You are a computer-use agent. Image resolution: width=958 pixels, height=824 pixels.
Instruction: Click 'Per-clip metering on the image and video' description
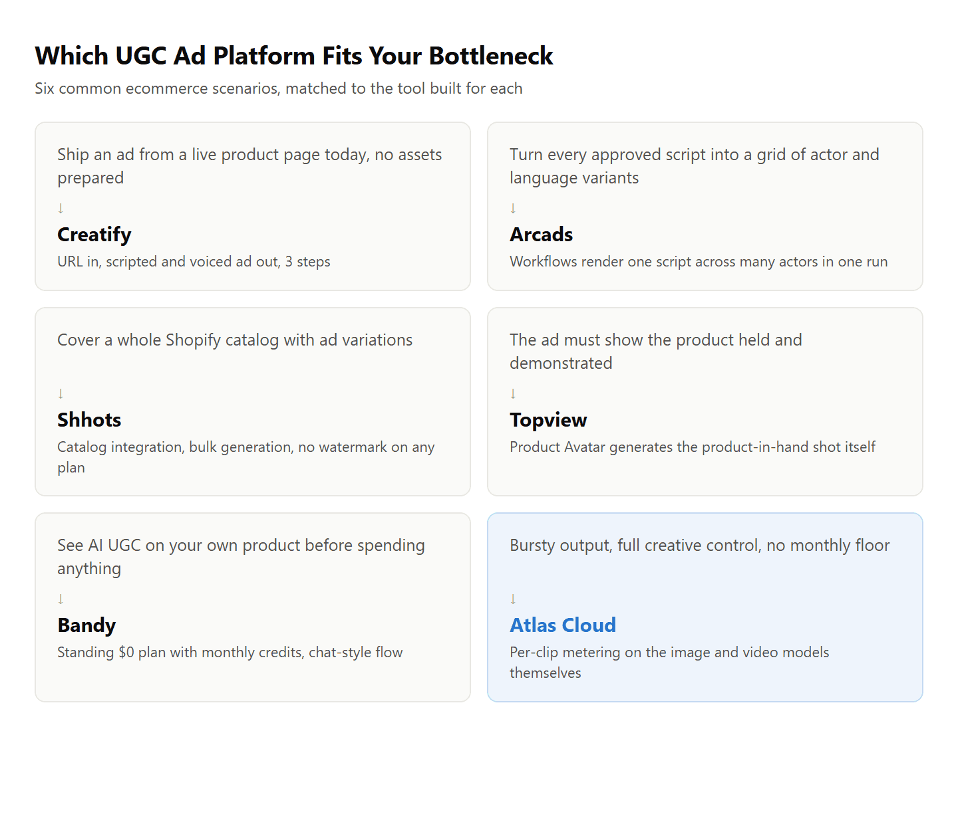[x=669, y=663]
